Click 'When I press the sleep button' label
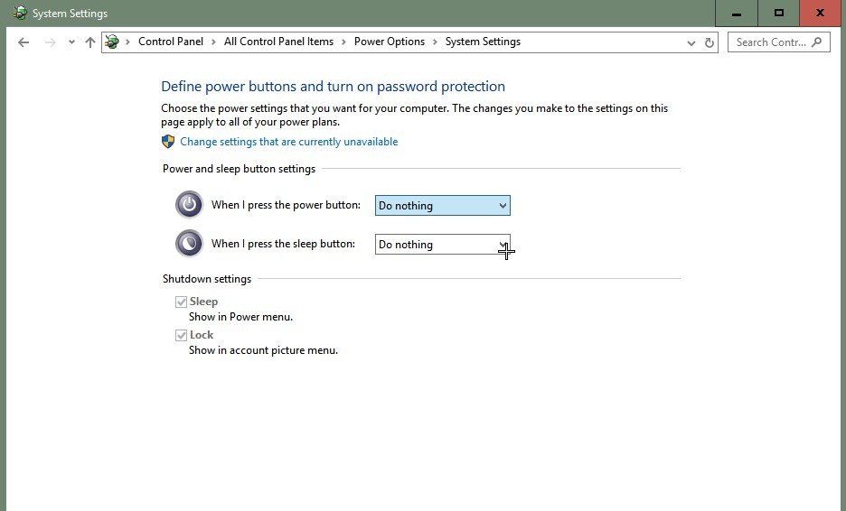This screenshot has width=846, height=511. pyautogui.click(x=283, y=244)
